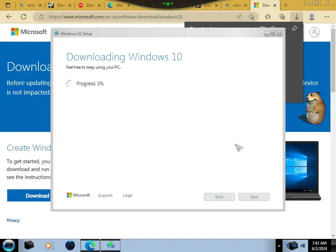Screen dimensions: 336x252
Task: Click the blue swirl icon in tray
Action: tap(303, 246)
